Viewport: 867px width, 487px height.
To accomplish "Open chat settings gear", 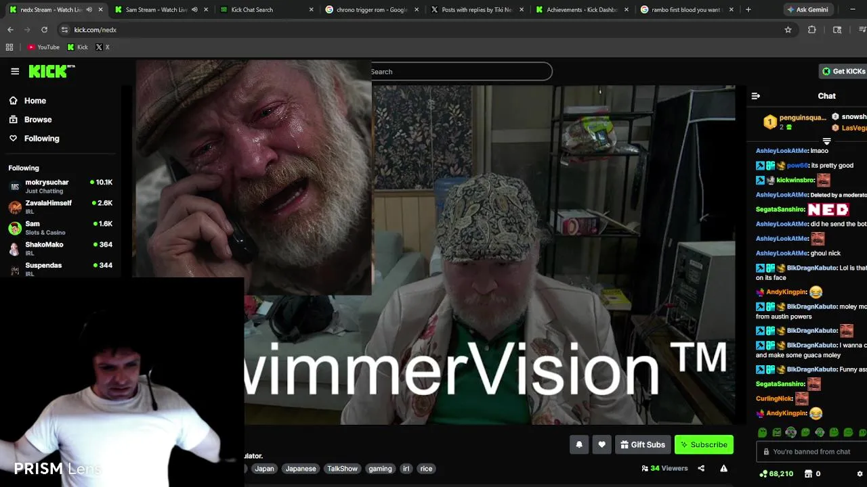I will [x=860, y=474].
